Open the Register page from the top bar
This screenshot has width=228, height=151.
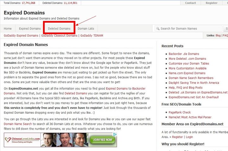212,3
